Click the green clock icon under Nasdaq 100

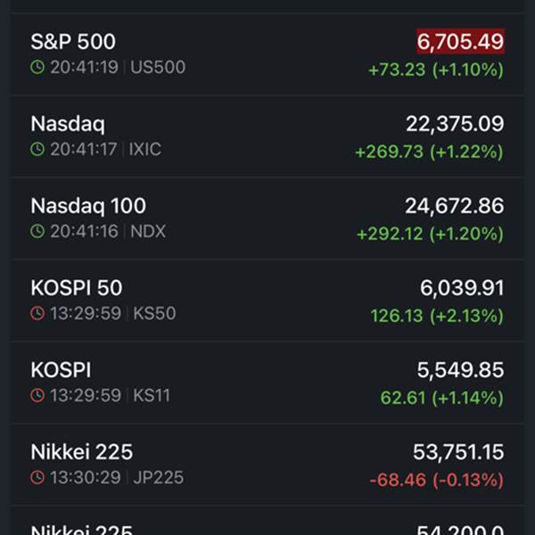point(37,231)
